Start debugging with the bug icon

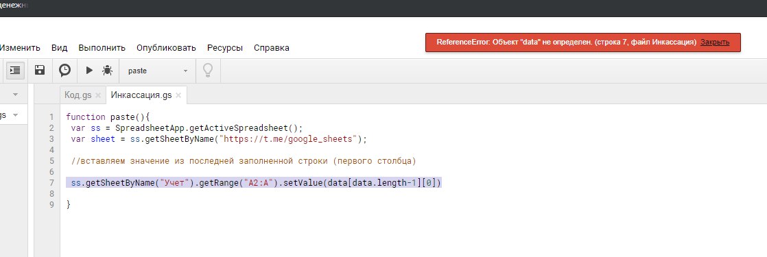(107, 71)
